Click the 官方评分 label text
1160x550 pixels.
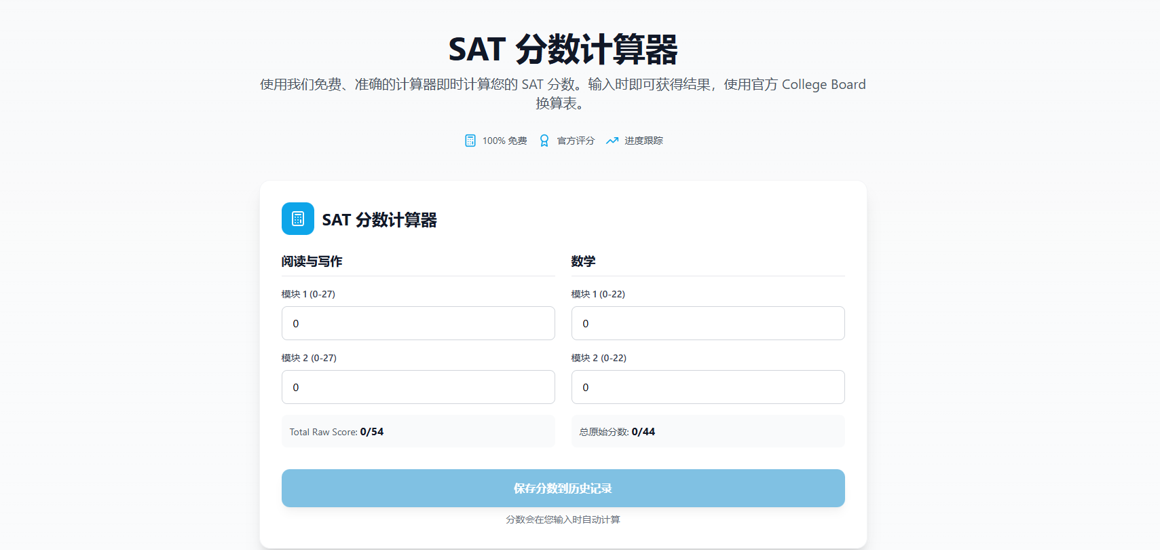coord(576,141)
